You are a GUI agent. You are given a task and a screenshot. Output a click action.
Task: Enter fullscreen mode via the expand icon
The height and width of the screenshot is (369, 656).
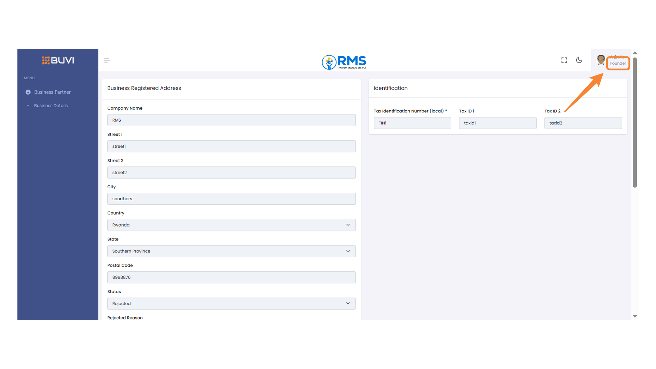564,60
